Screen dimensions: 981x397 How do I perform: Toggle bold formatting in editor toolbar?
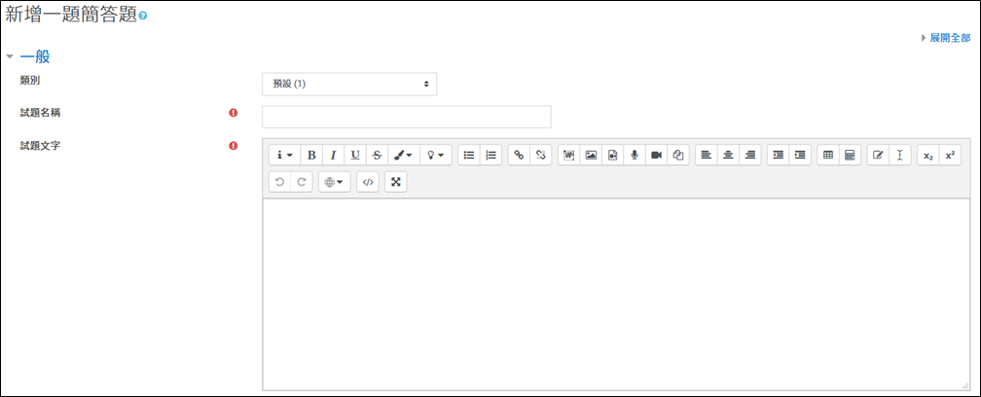coord(311,155)
